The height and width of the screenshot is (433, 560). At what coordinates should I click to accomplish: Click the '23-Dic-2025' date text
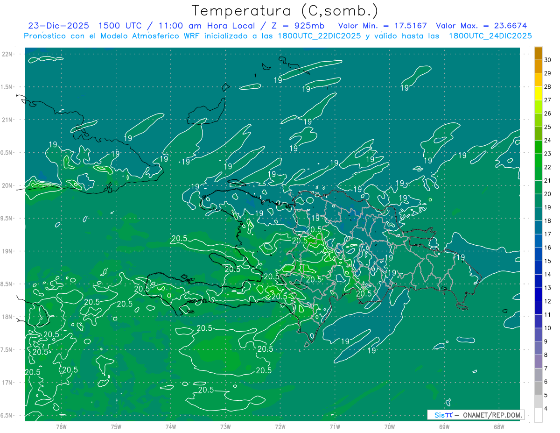pos(58,26)
